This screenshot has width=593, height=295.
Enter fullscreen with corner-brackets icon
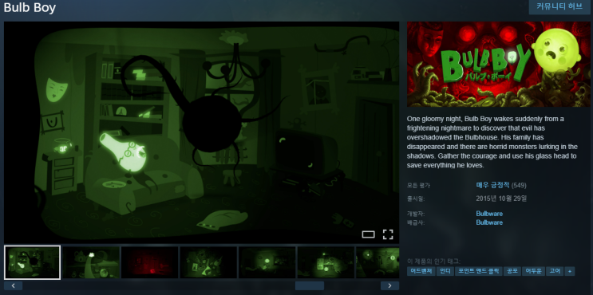coord(388,234)
